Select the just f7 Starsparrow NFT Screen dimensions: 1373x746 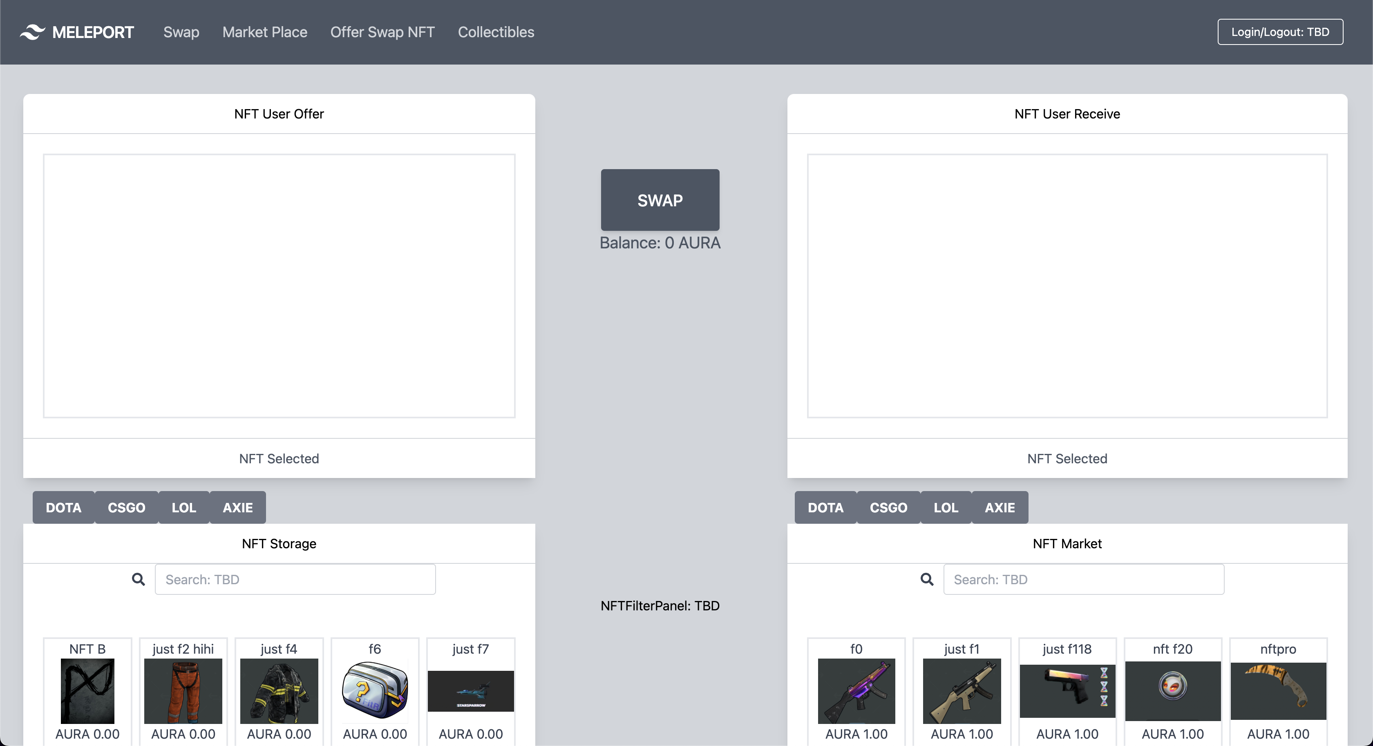(471, 690)
